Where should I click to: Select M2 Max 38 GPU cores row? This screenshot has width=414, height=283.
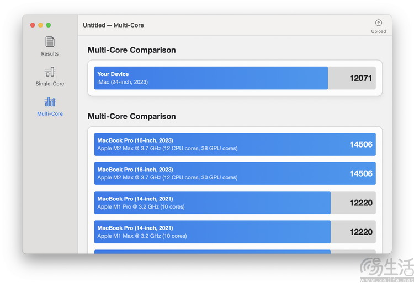235,144
